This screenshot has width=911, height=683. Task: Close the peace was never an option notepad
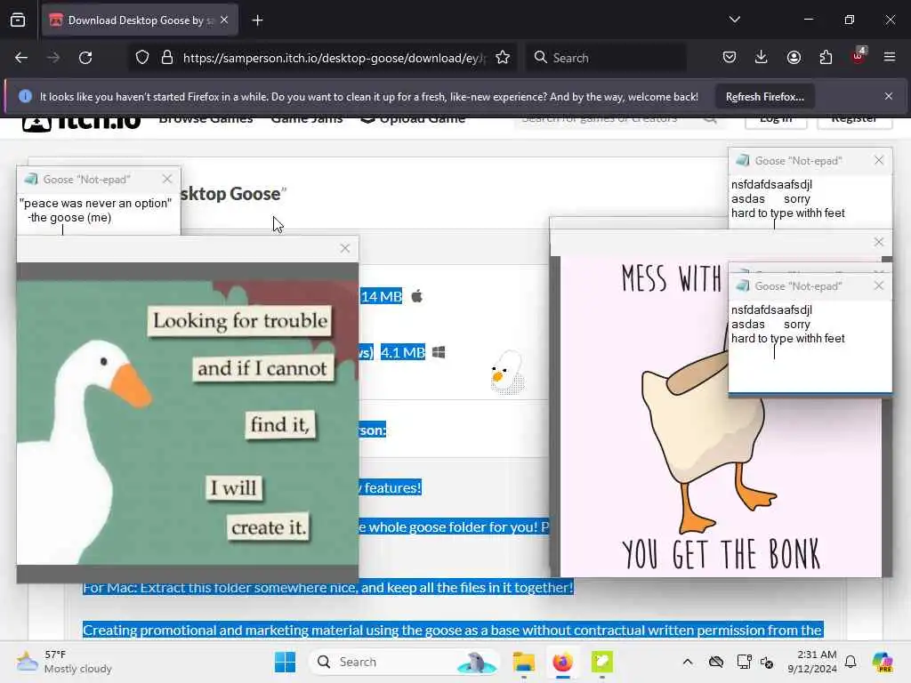click(x=167, y=179)
